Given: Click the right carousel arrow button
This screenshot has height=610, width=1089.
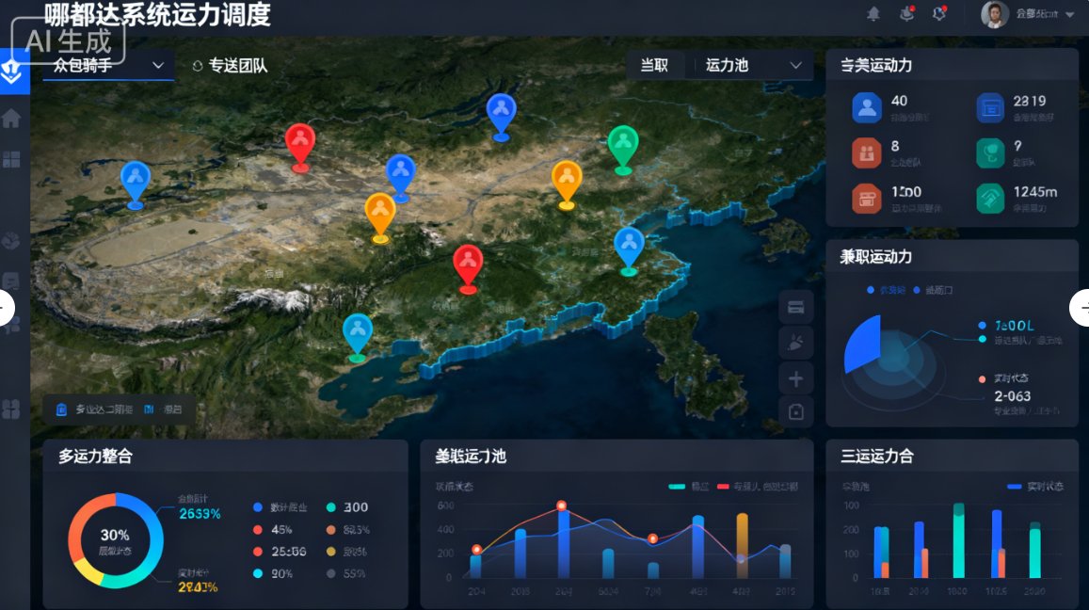Looking at the screenshot, I should tap(1081, 308).
